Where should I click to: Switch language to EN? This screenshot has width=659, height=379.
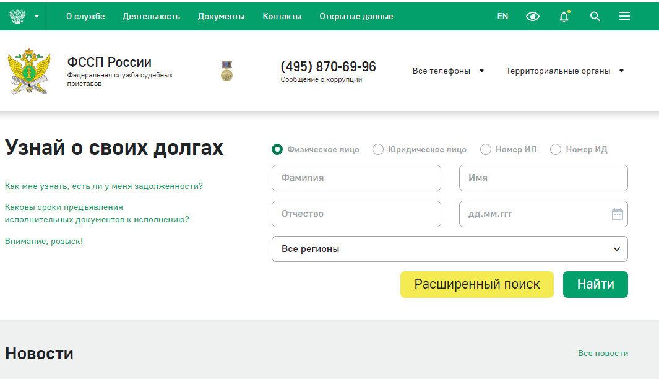(x=502, y=16)
